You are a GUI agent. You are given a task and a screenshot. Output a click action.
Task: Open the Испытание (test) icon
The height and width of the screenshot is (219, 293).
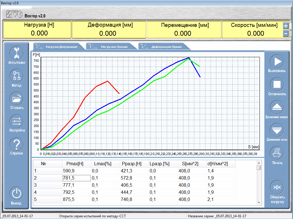click(x=16, y=53)
